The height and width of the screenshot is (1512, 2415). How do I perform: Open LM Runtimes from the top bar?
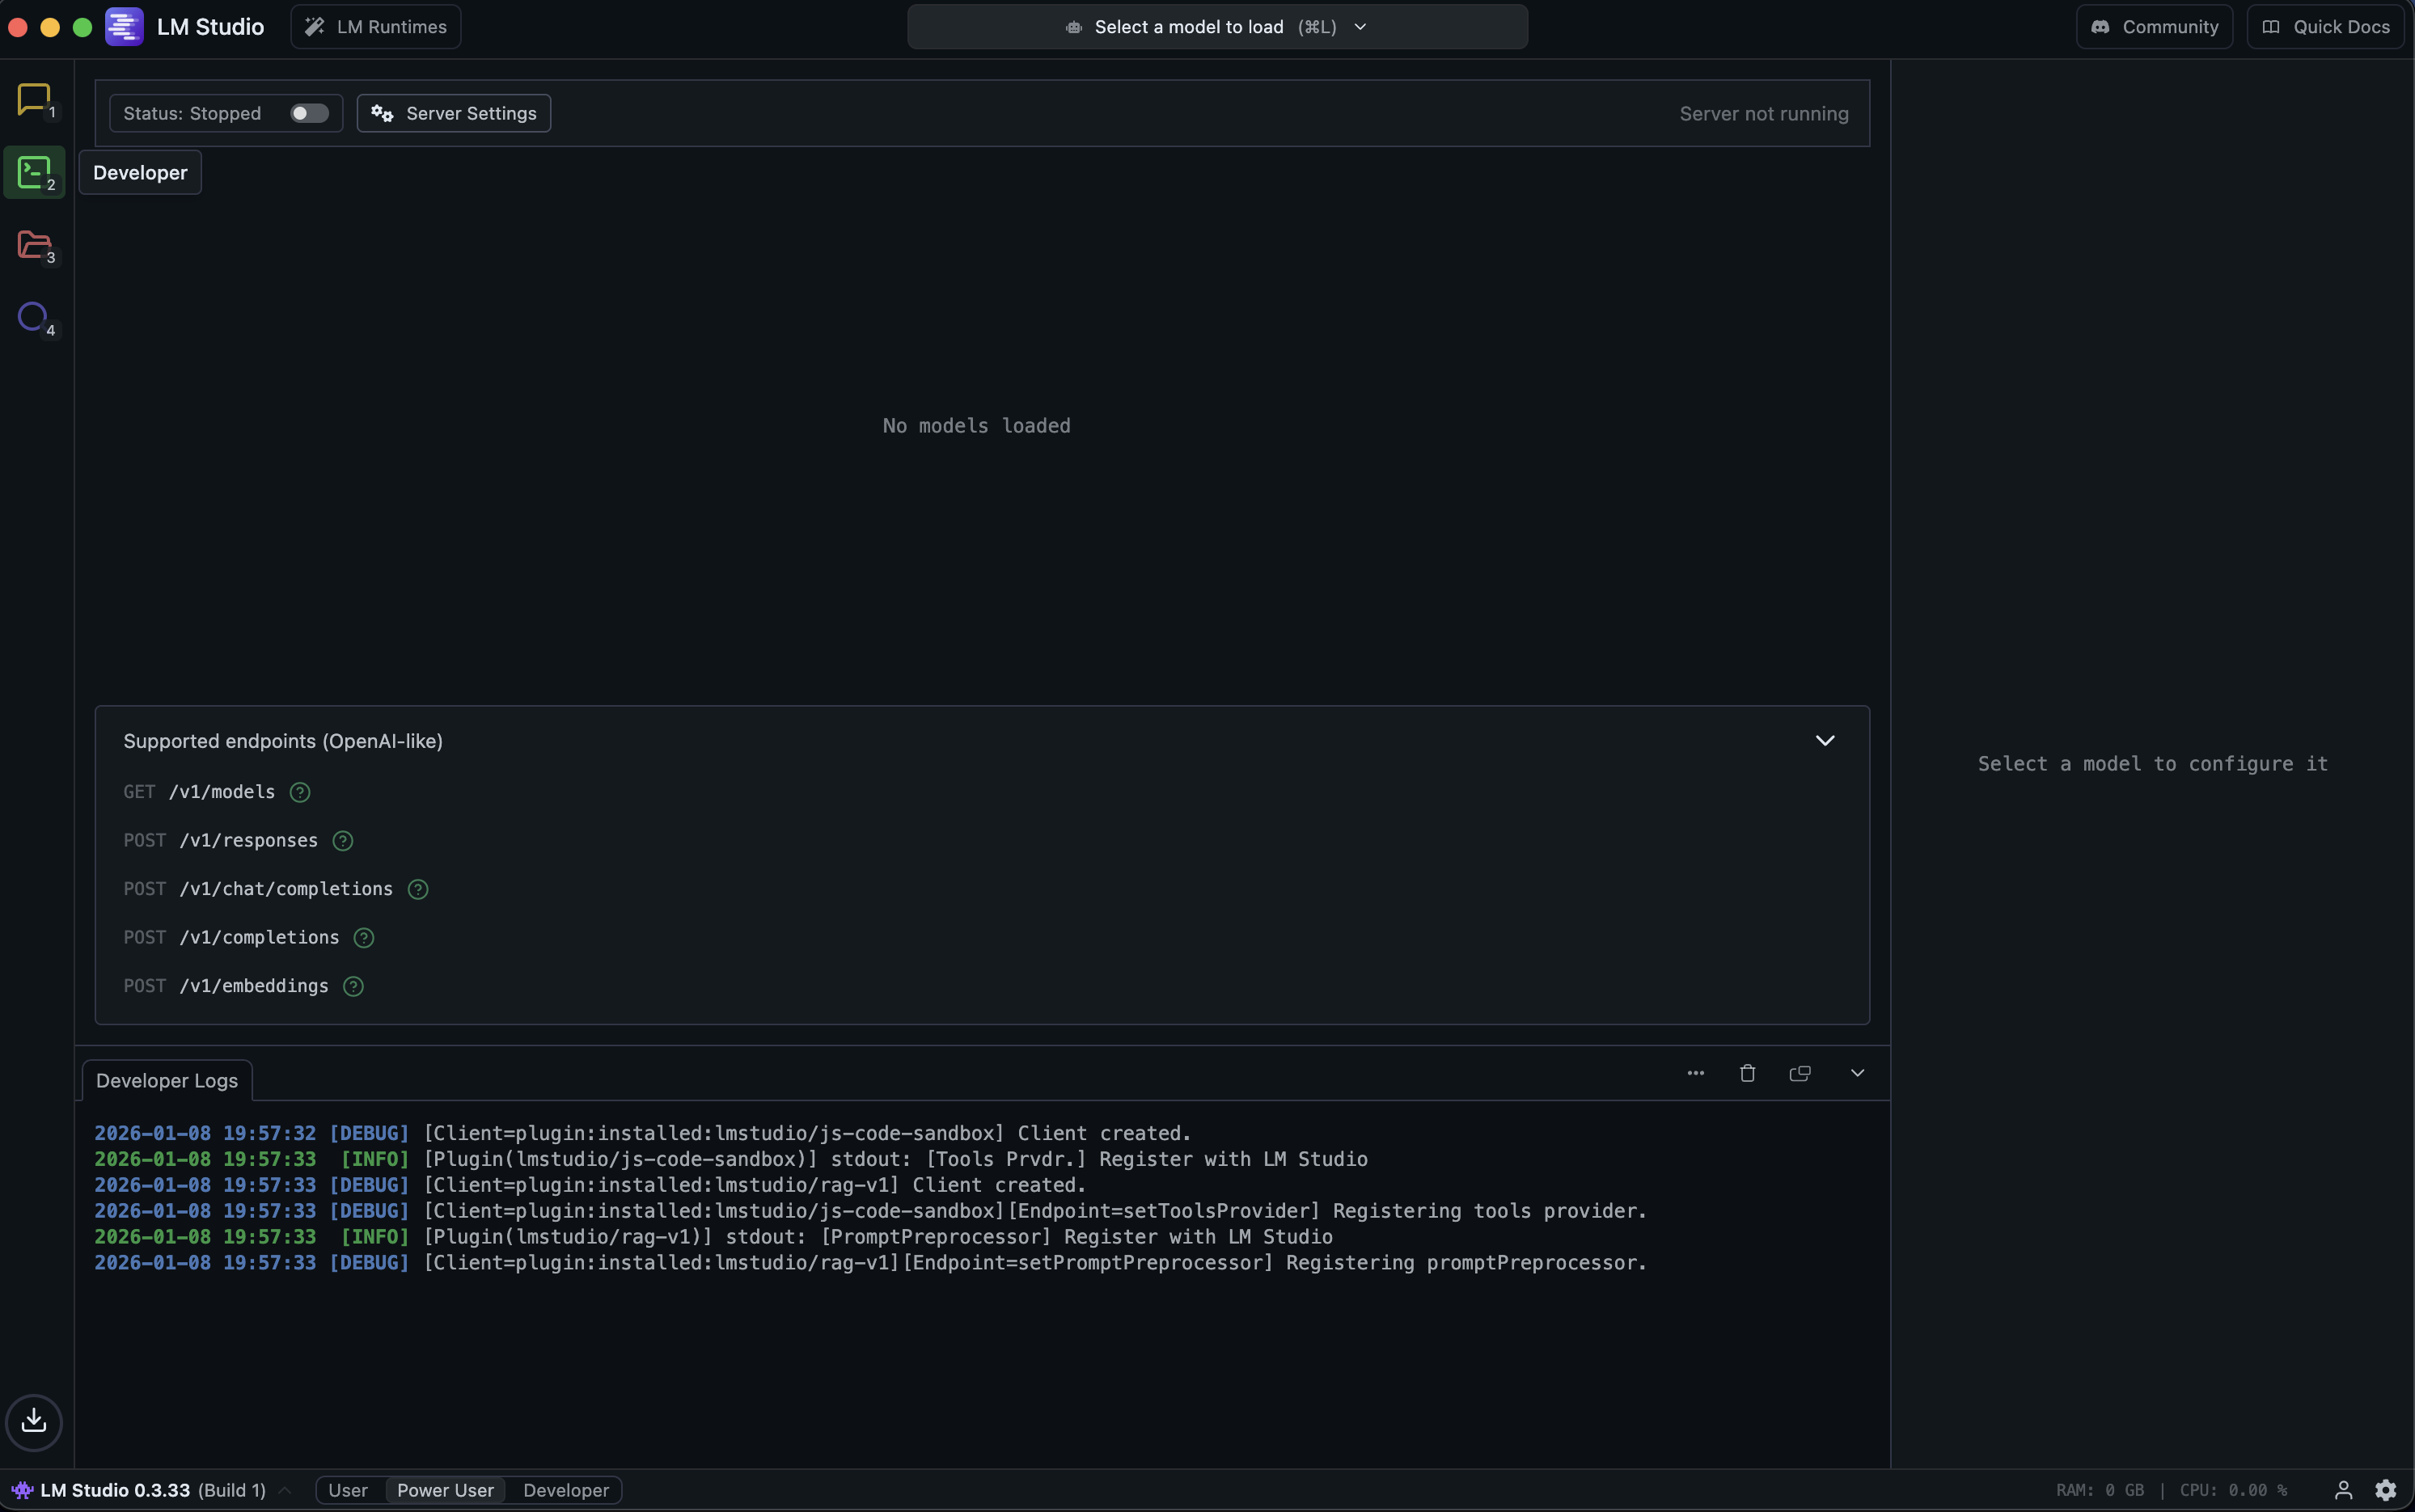[x=376, y=27]
